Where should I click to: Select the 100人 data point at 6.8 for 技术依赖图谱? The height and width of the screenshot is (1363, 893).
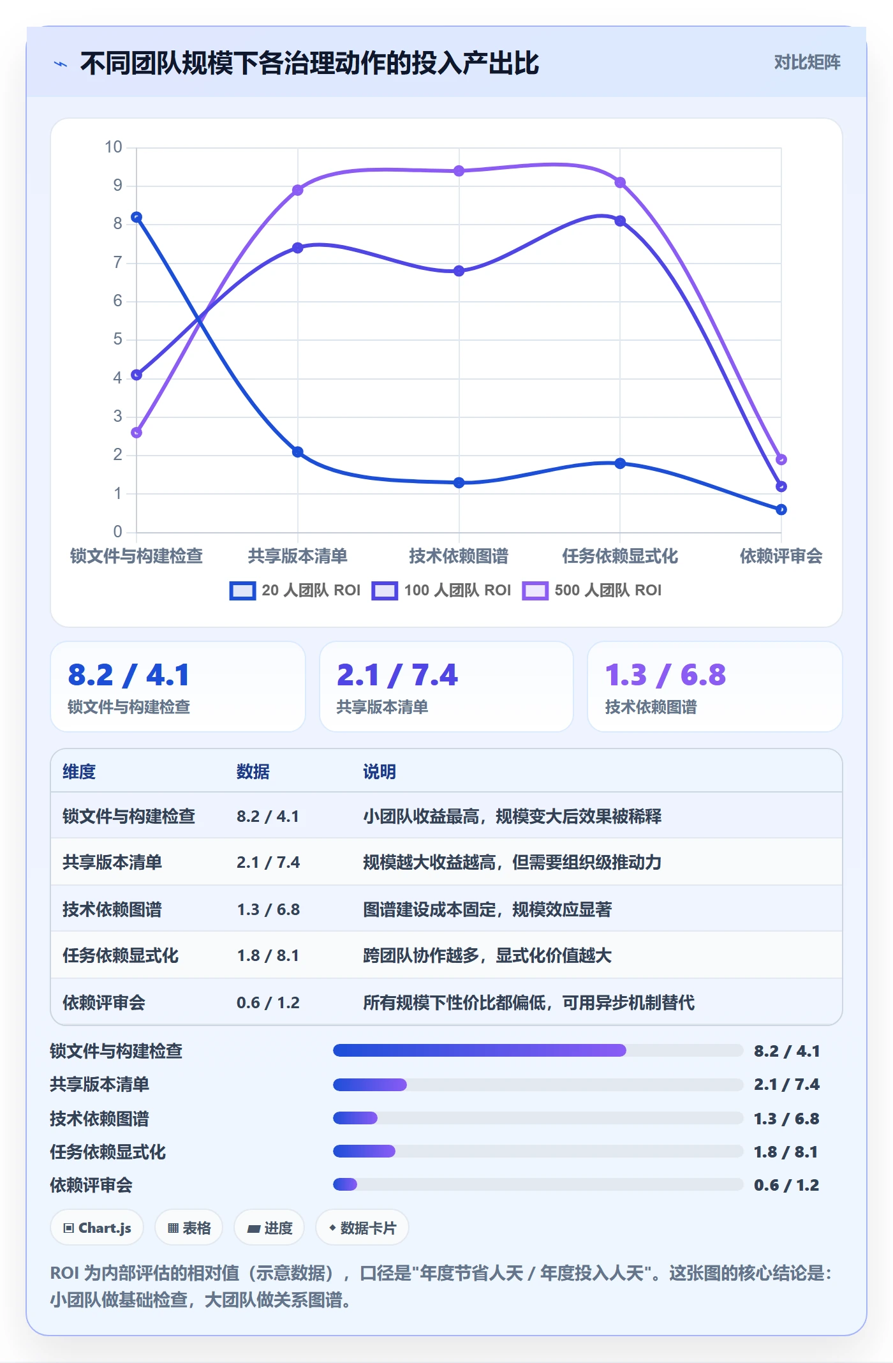pos(459,271)
